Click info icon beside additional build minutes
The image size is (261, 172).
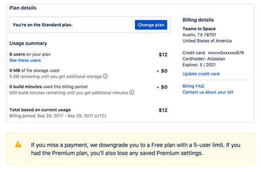pos(132,92)
